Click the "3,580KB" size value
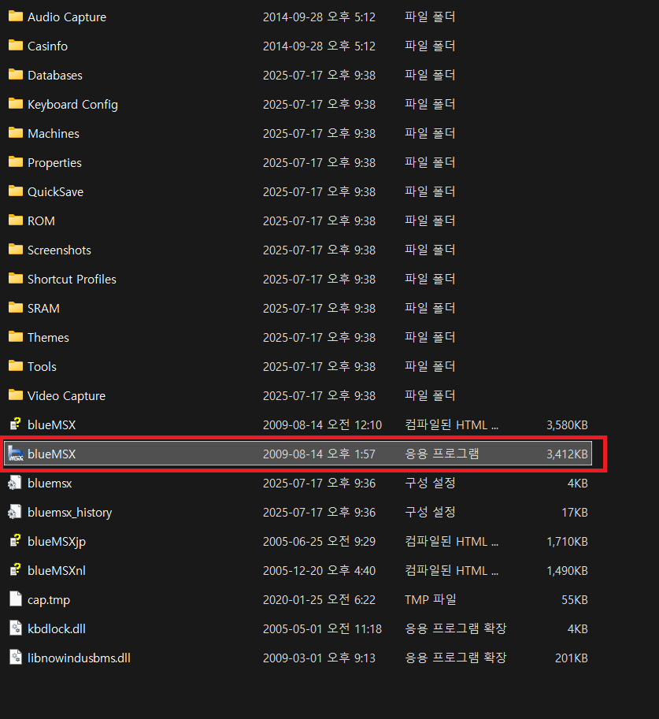 568,425
